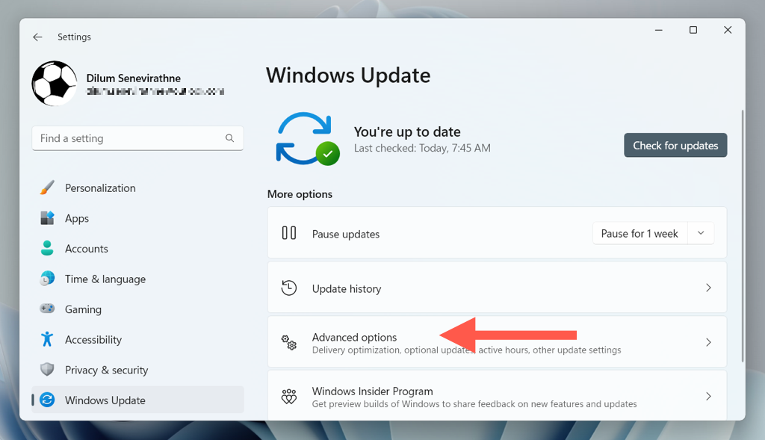Select Windows Update in the sidebar
The height and width of the screenshot is (440, 765).
(x=137, y=400)
